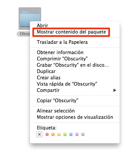
Task: Expand the Compartir submenu arrow
Action: (115, 90)
